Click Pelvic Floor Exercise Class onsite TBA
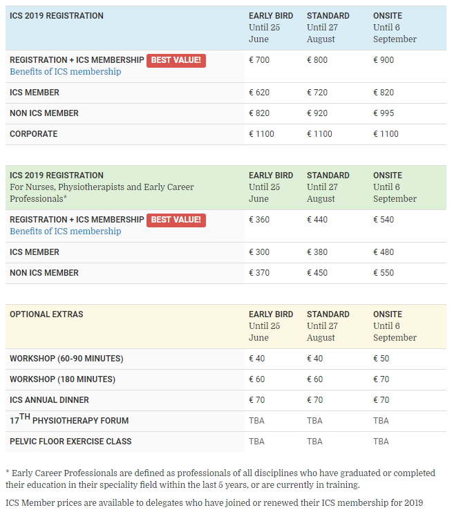 (381, 442)
